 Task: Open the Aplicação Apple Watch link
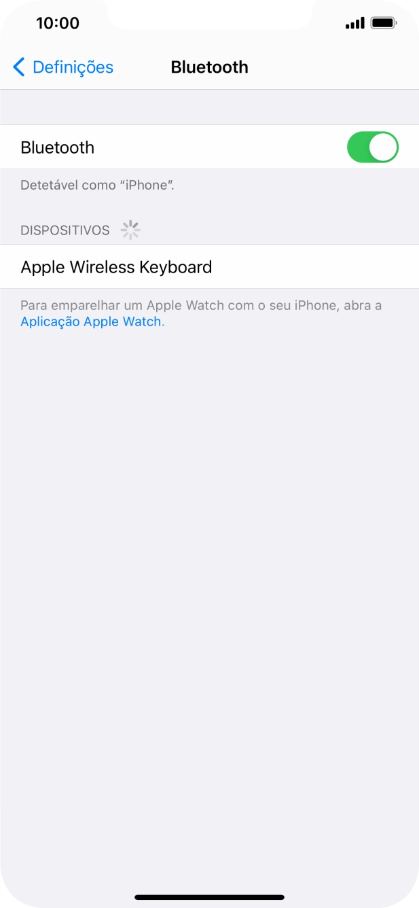pyautogui.click(x=91, y=322)
